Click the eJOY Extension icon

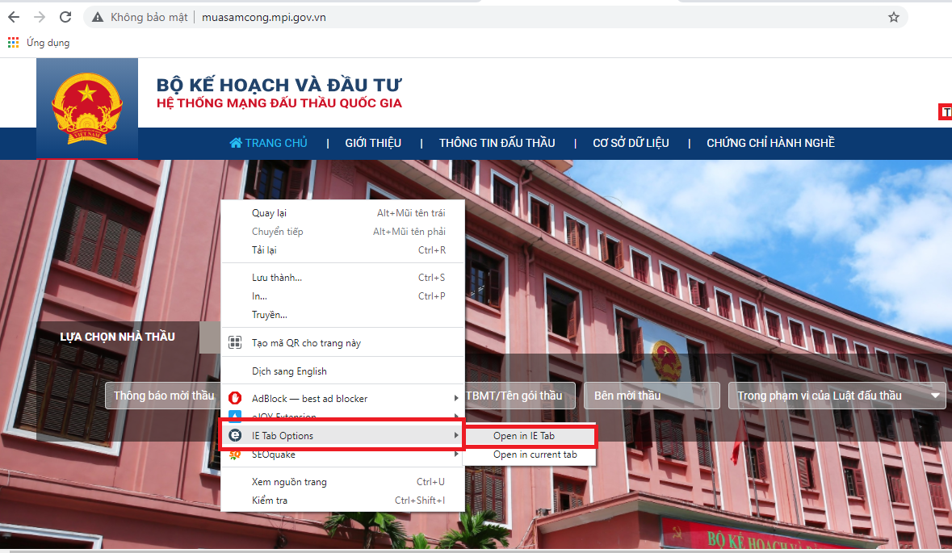(234, 417)
